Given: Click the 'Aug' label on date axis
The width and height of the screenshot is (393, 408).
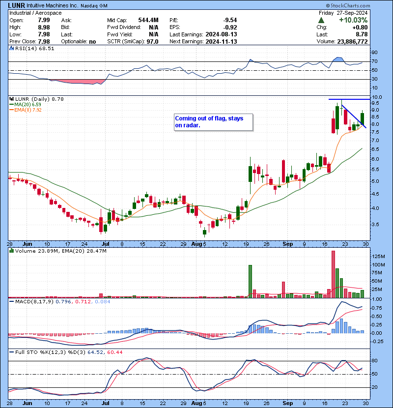Looking at the screenshot, I should tap(196, 244).
